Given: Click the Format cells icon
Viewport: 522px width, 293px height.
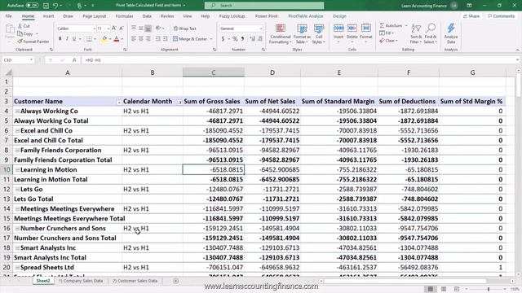Looking at the screenshot, I should [x=366, y=28].
